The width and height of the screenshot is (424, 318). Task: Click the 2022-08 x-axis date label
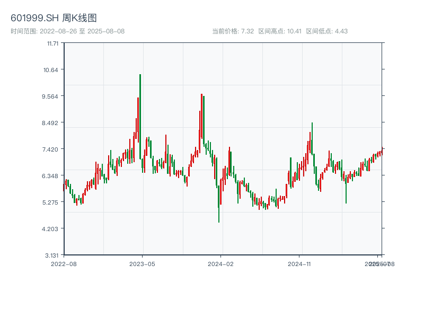[64, 263]
